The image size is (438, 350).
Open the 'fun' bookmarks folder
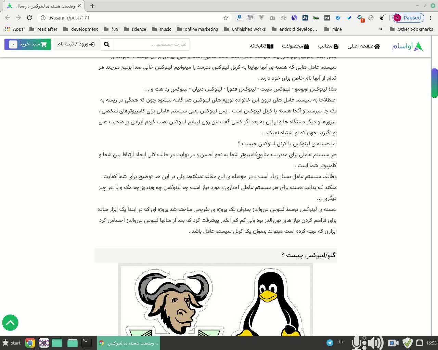pos(111,29)
